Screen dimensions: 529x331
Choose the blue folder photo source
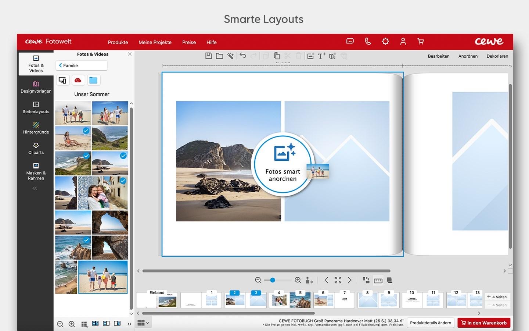pos(93,80)
